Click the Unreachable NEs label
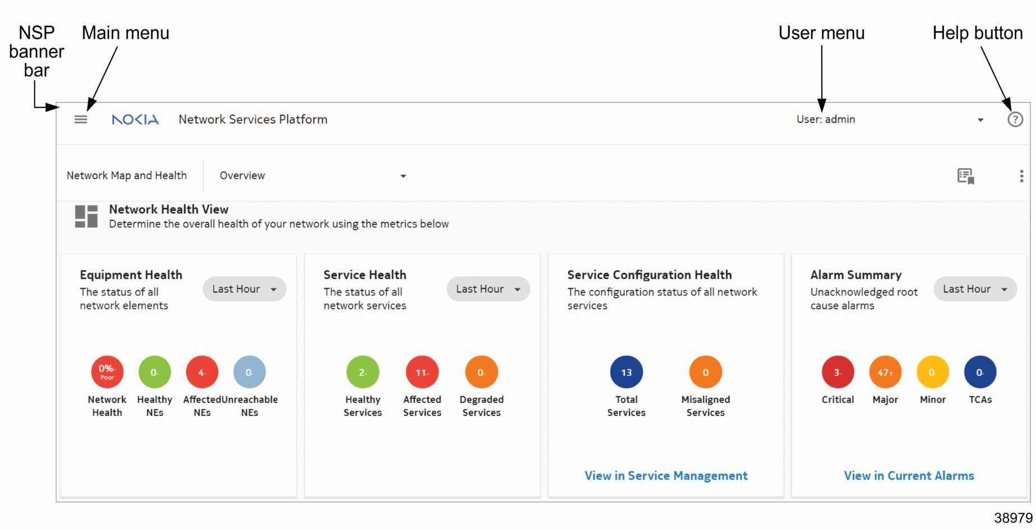This screenshot has width=1036, height=530. [249, 406]
